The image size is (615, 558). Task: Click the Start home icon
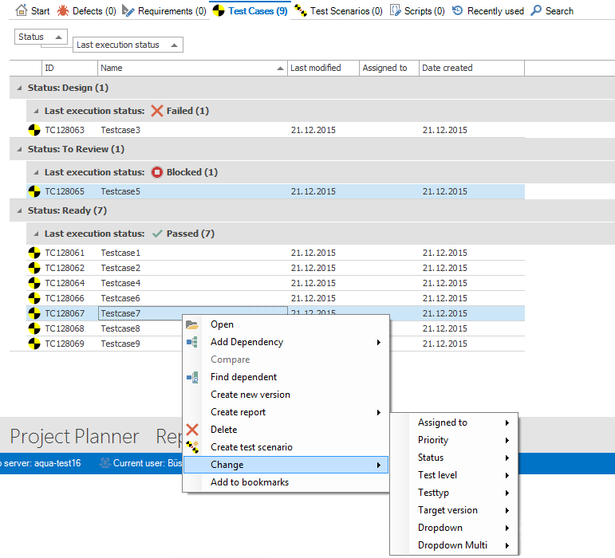22,10
